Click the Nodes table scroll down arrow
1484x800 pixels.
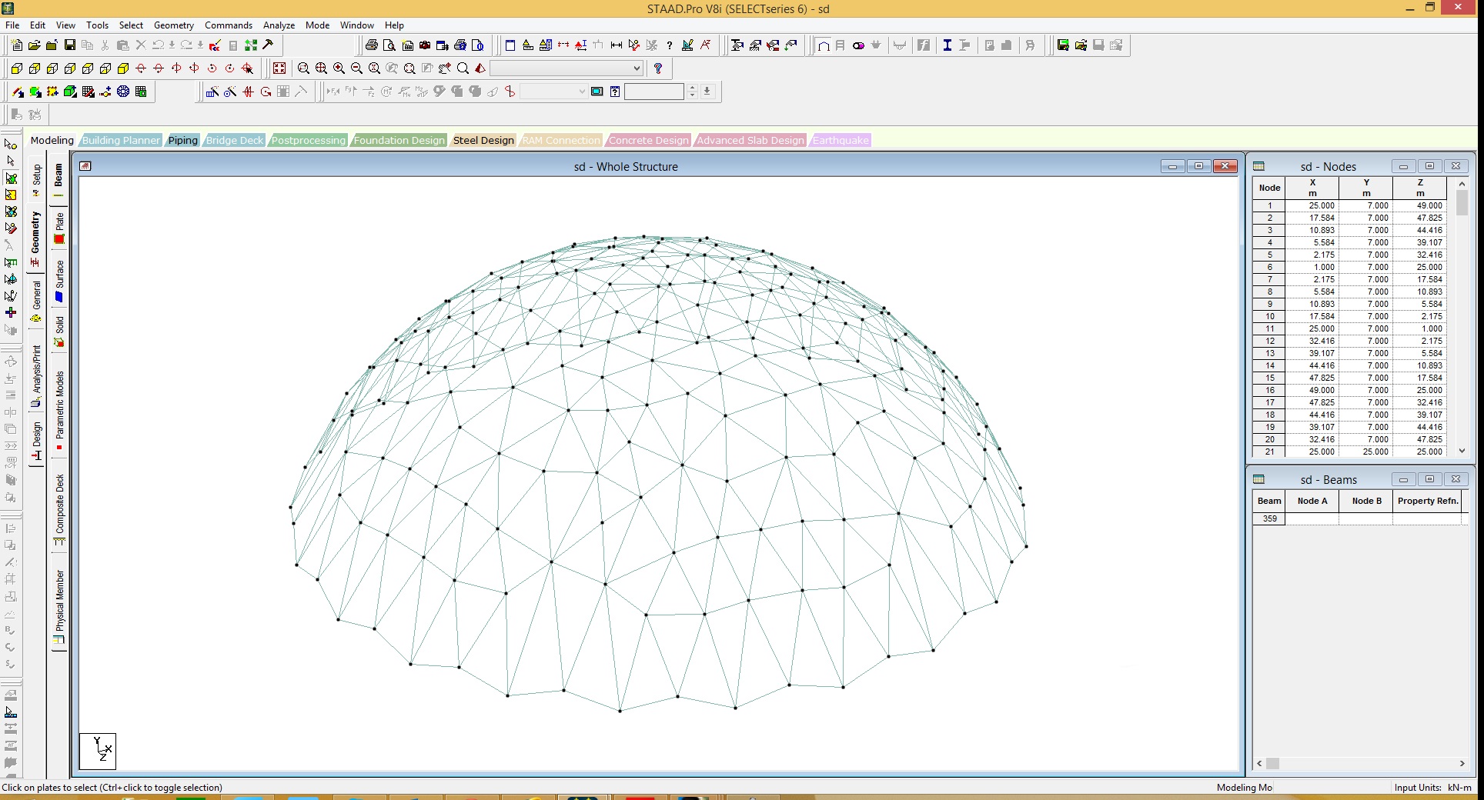(x=1462, y=451)
